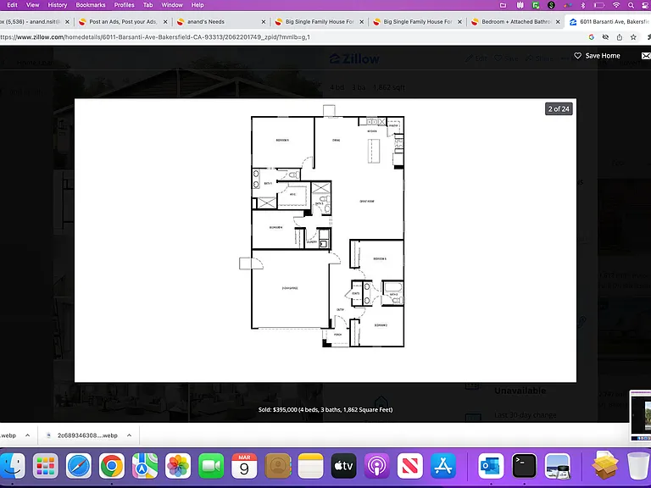Screen dimensions: 651x488
Task: Click the Google icon in the address bar
Action: tap(591, 37)
